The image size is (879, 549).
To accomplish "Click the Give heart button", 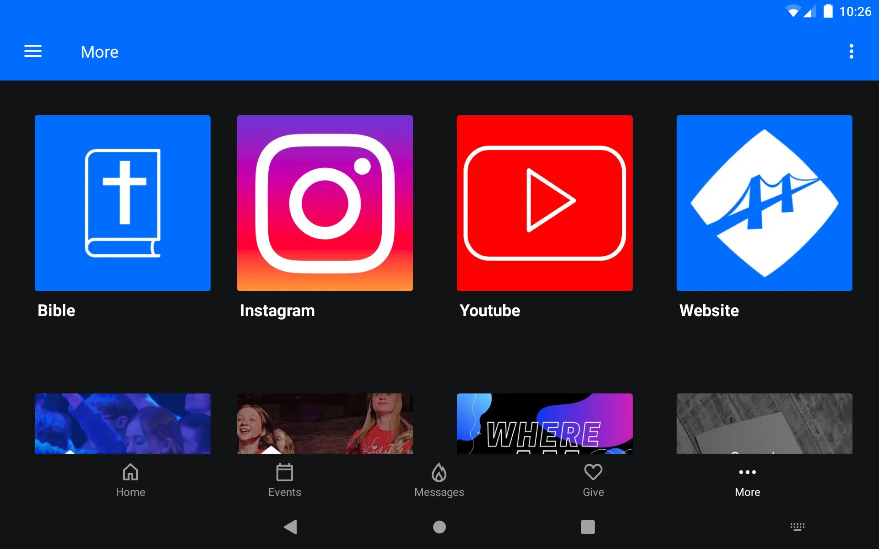I will (x=593, y=479).
